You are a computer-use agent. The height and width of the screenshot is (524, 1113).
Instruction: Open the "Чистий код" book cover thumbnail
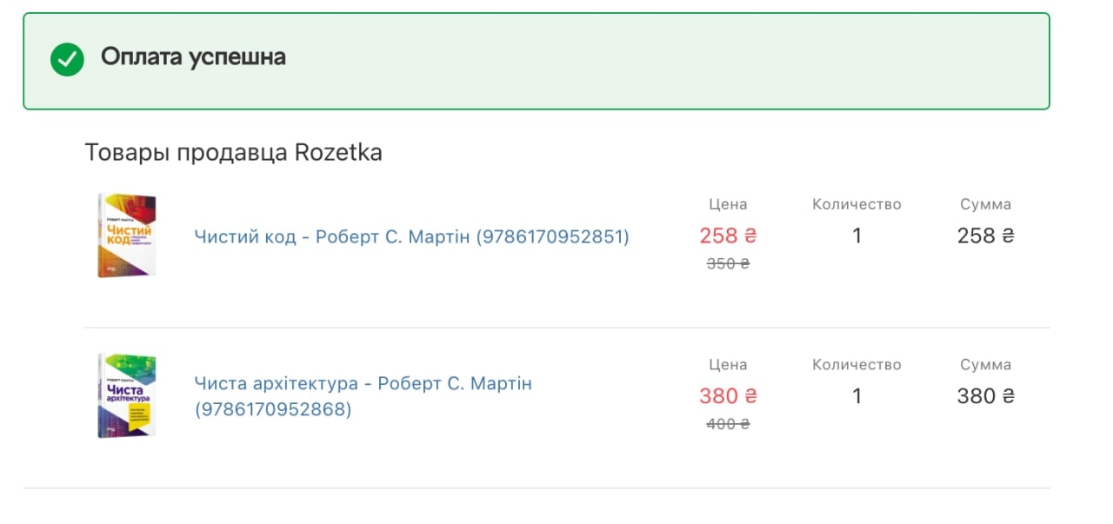[x=127, y=235]
